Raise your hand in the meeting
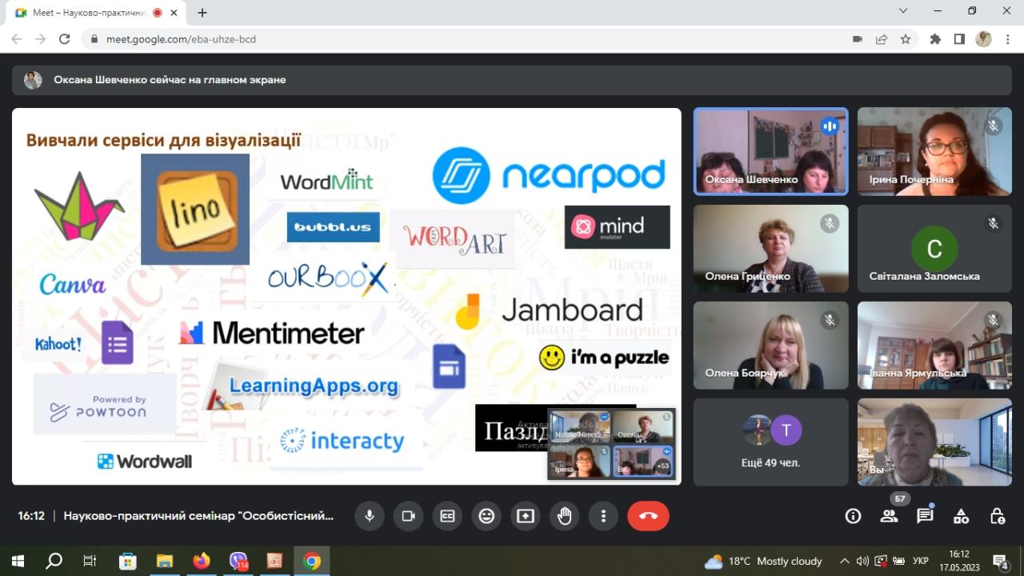The width and height of the screenshot is (1024, 576). 565,516
